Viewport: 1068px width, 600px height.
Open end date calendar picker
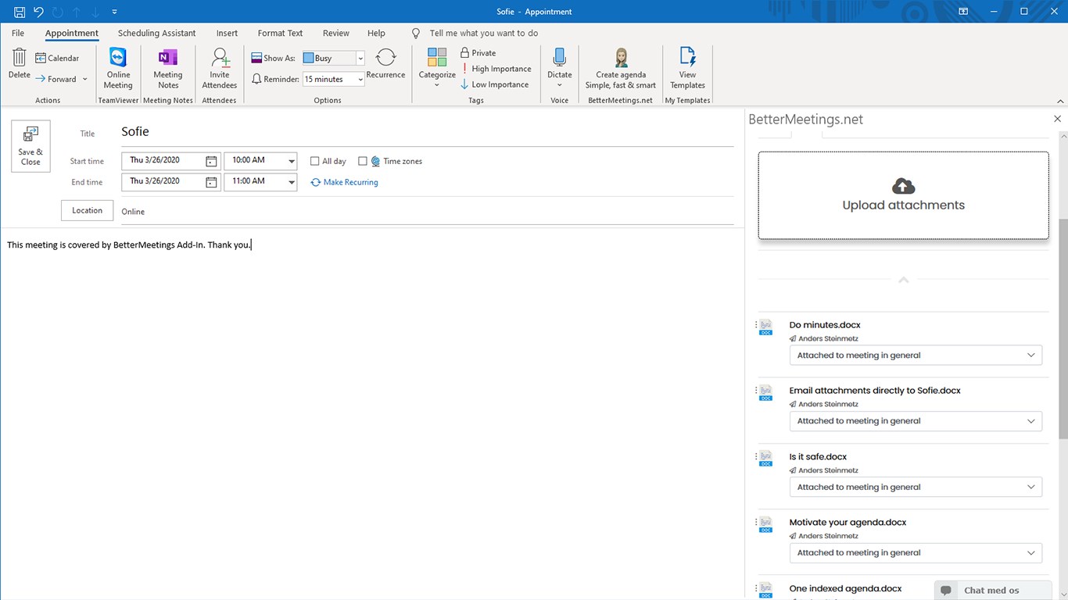(x=211, y=182)
